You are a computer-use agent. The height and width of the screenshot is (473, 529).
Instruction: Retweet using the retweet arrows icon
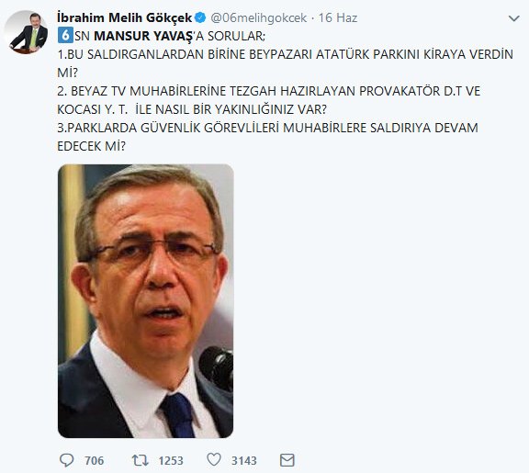(x=140, y=460)
